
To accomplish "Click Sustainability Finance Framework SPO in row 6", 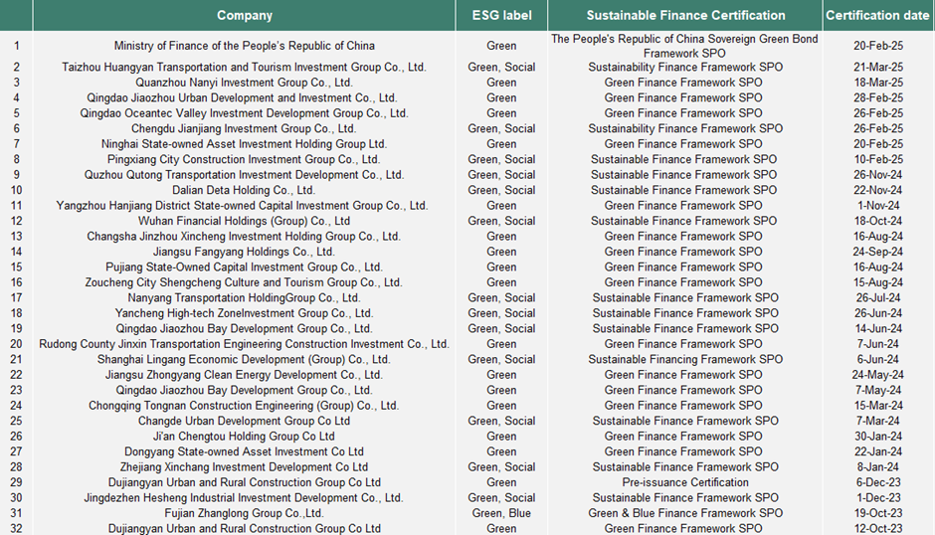I will click(685, 129).
